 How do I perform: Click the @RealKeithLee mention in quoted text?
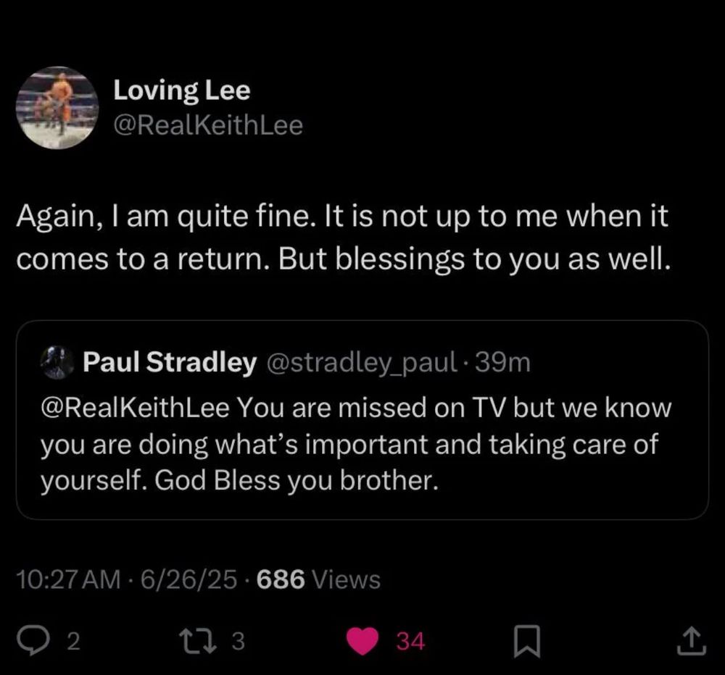[x=135, y=408]
